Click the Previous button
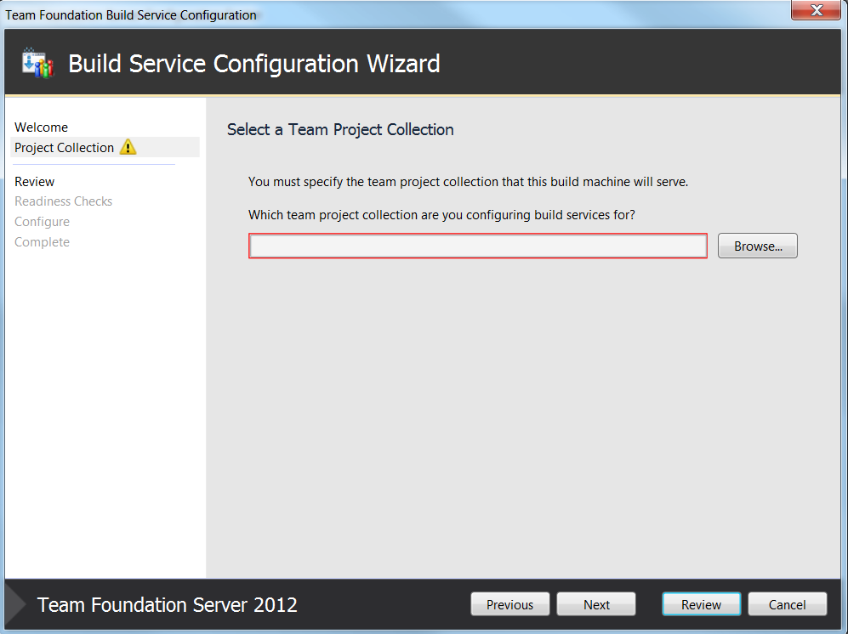This screenshot has width=848, height=634. point(510,604)
